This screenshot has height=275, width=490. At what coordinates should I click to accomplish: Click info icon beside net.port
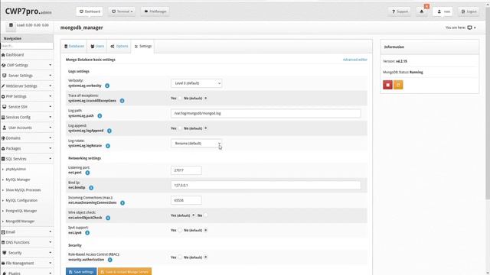point(87,173)
